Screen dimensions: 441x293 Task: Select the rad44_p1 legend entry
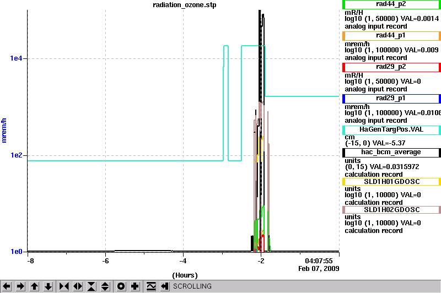[391, 36]
